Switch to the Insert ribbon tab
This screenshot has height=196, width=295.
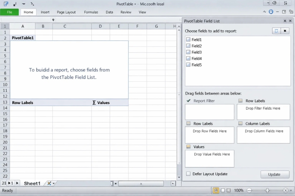pos(45,12)
